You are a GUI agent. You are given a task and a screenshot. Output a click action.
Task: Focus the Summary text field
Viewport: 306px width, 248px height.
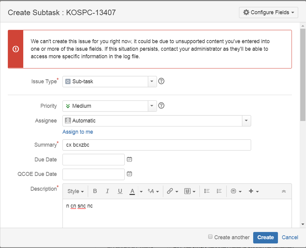coord(157,145)
